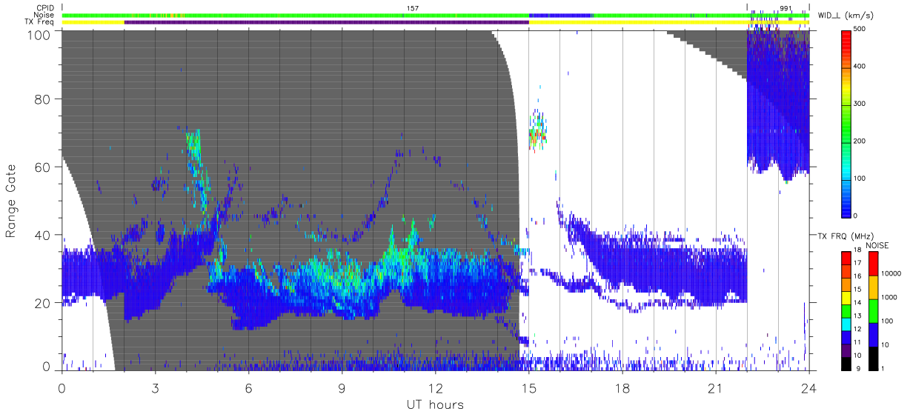910x420 pixels.
Task: Select the CPID value 157
Action: (x=413, y=8)
